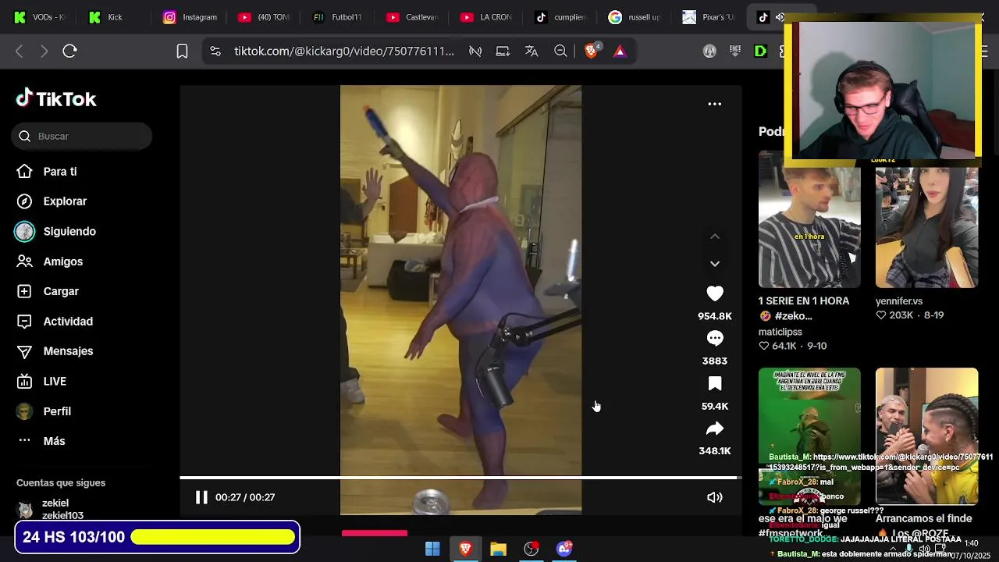Open the Discord taskbar icon
999x562 pixels.
tap(564, 549)
